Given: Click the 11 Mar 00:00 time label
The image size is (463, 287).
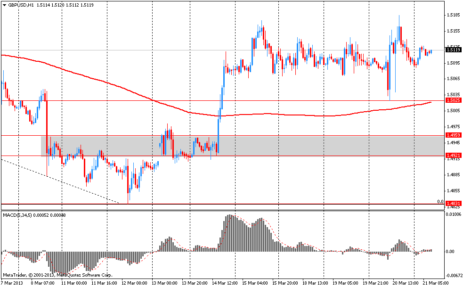Looking at the screenshot, I should (75, 283).
